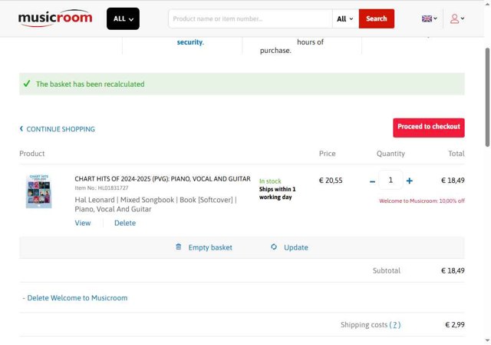Expand the All search filter dropdown

(345, 18)
